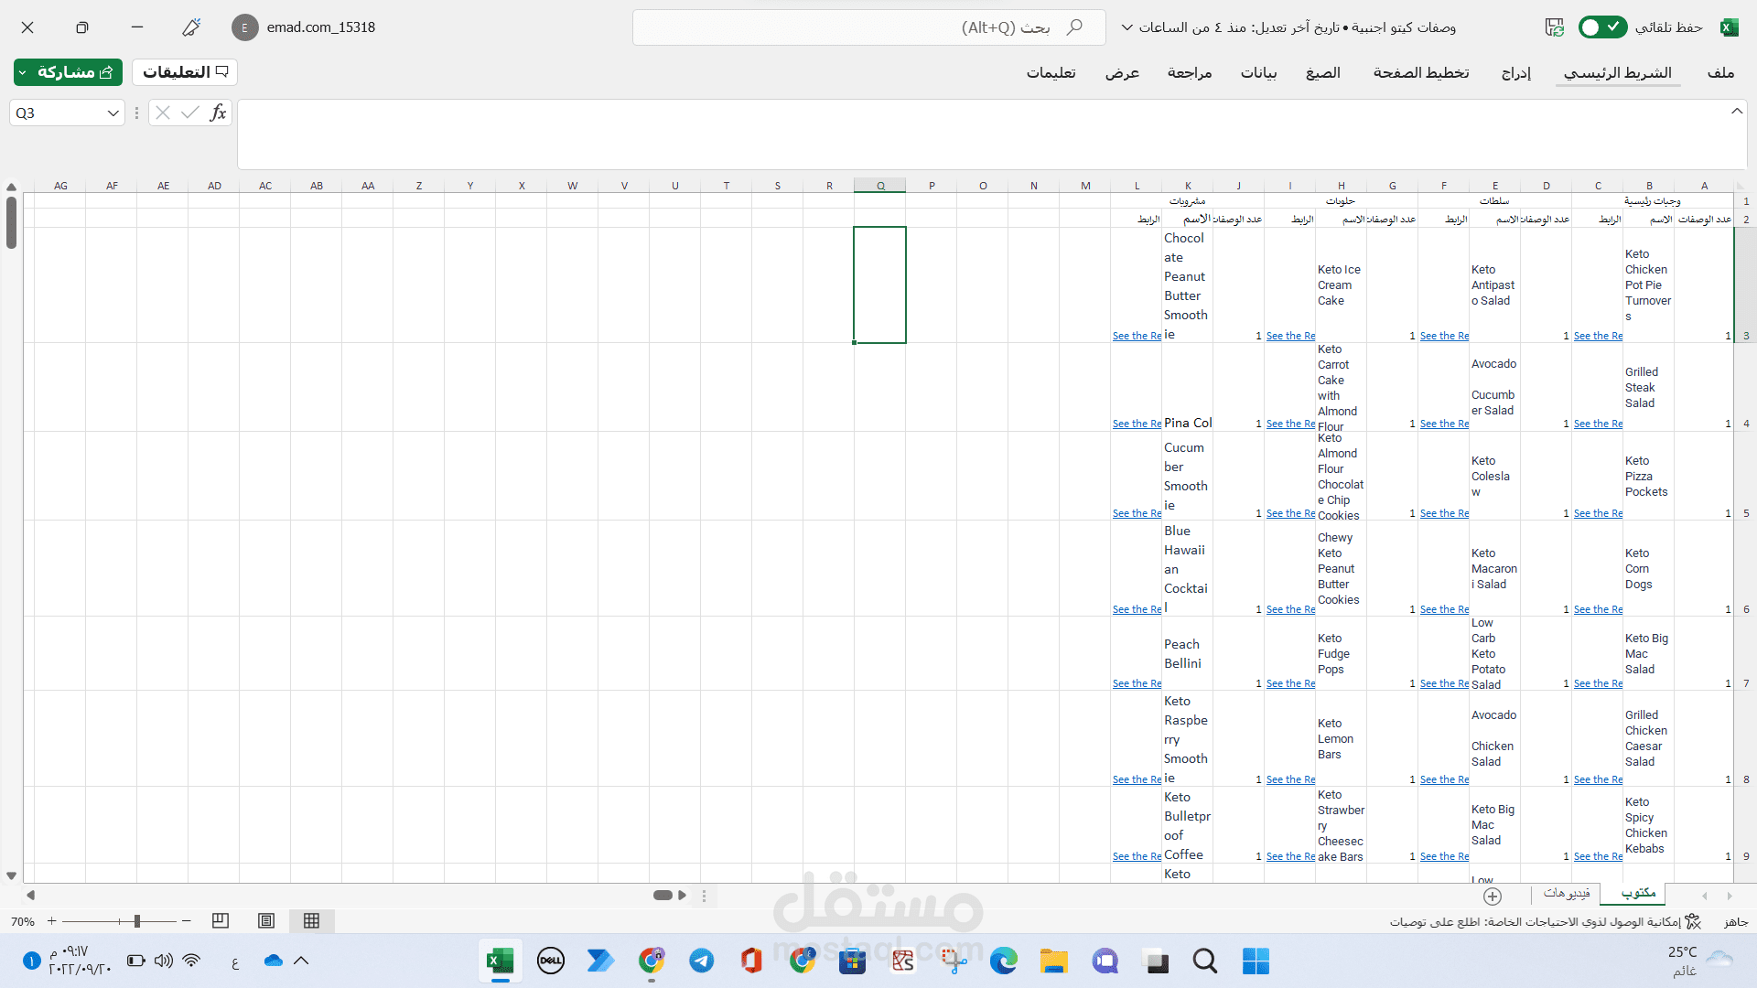Select the Normal grid view icon

(311, 921)
